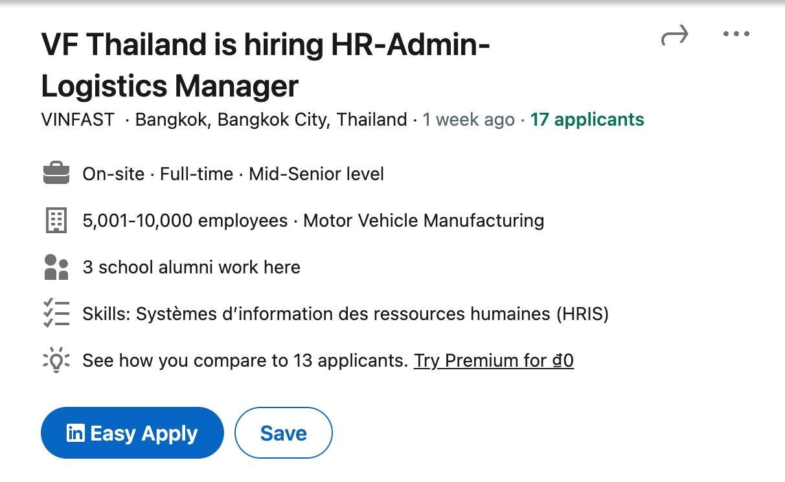
Task: Click the VINFAST company name
Action: click(78, 120)
